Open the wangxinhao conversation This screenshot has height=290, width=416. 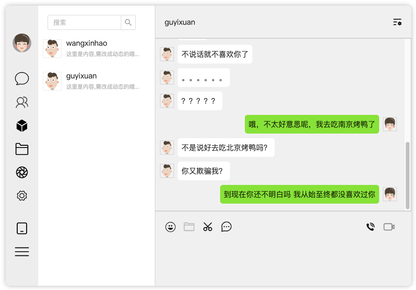coord(97,49)
